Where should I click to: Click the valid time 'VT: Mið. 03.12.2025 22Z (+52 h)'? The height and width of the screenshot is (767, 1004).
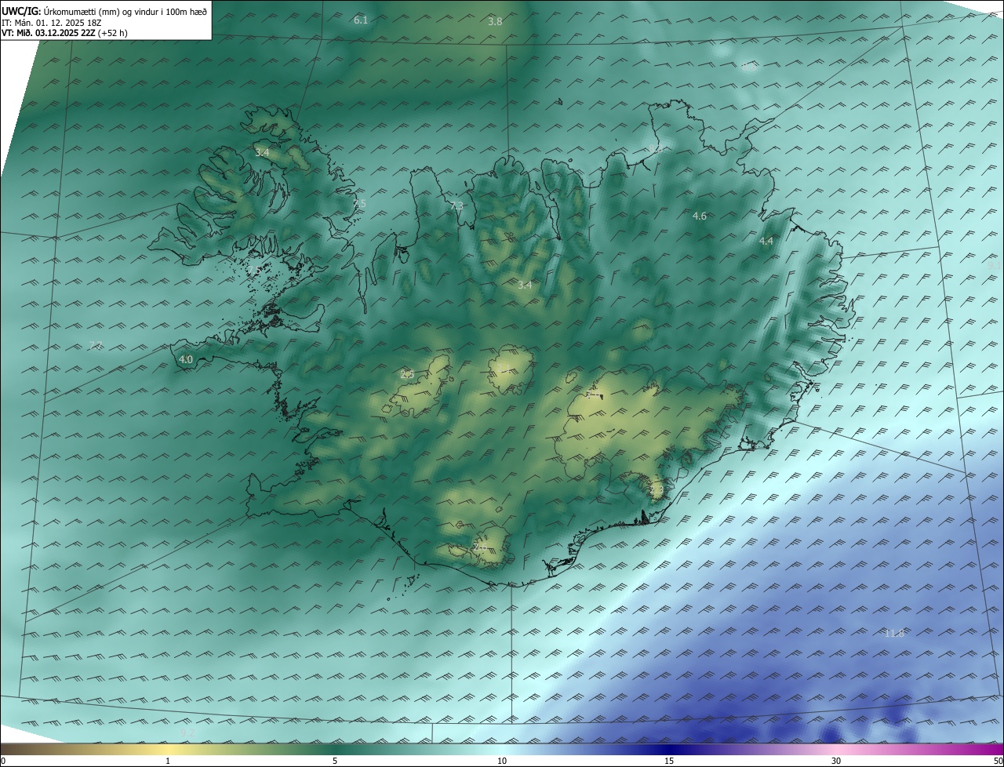click(64, 33)
